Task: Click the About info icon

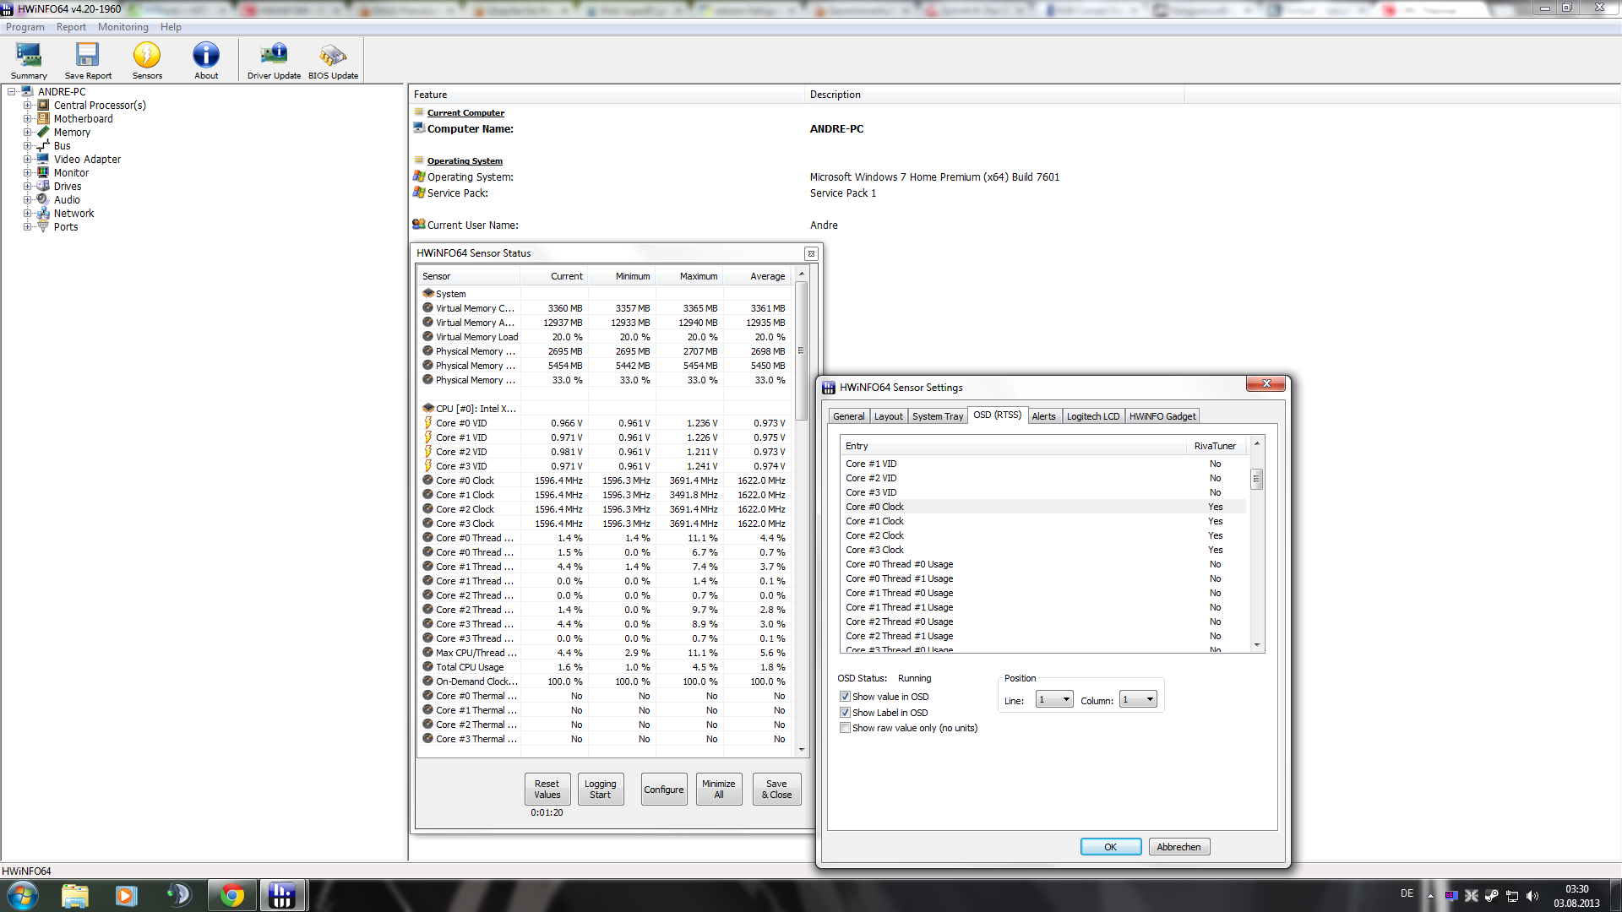Action: (x=206, y=60)
